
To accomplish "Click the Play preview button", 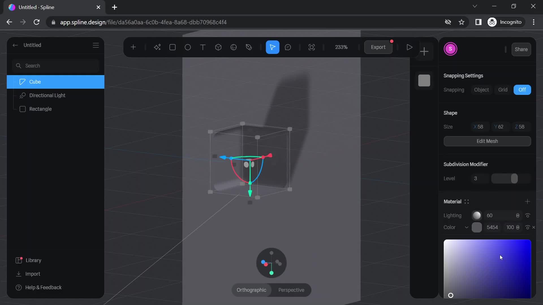I will (x=409, y=47).
